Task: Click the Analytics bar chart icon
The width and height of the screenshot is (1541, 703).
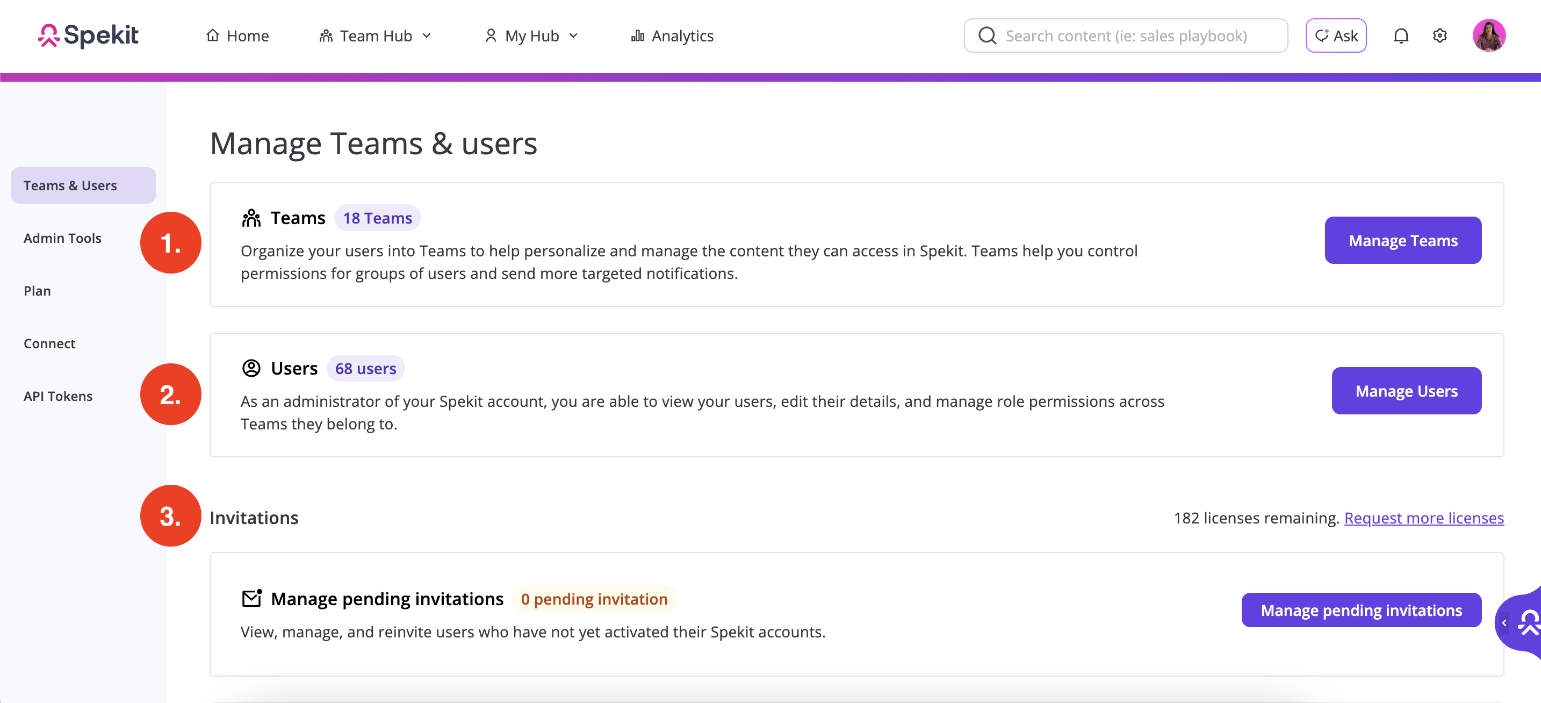Action: coord(638,36)
